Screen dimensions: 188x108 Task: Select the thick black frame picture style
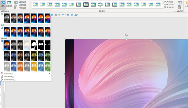coord(86,5)
